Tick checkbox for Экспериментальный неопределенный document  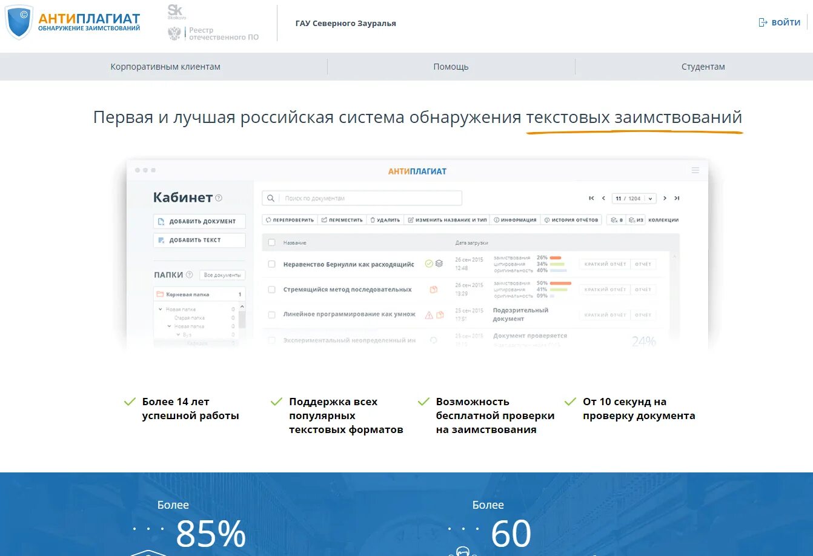(x=271, y=340)
